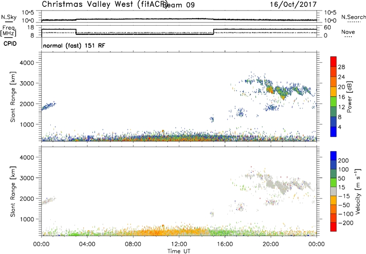Click the '16:00' time tick label
The height and width of the screenshot is (254, 366).
pyautogui.click(x=225, y=244)
